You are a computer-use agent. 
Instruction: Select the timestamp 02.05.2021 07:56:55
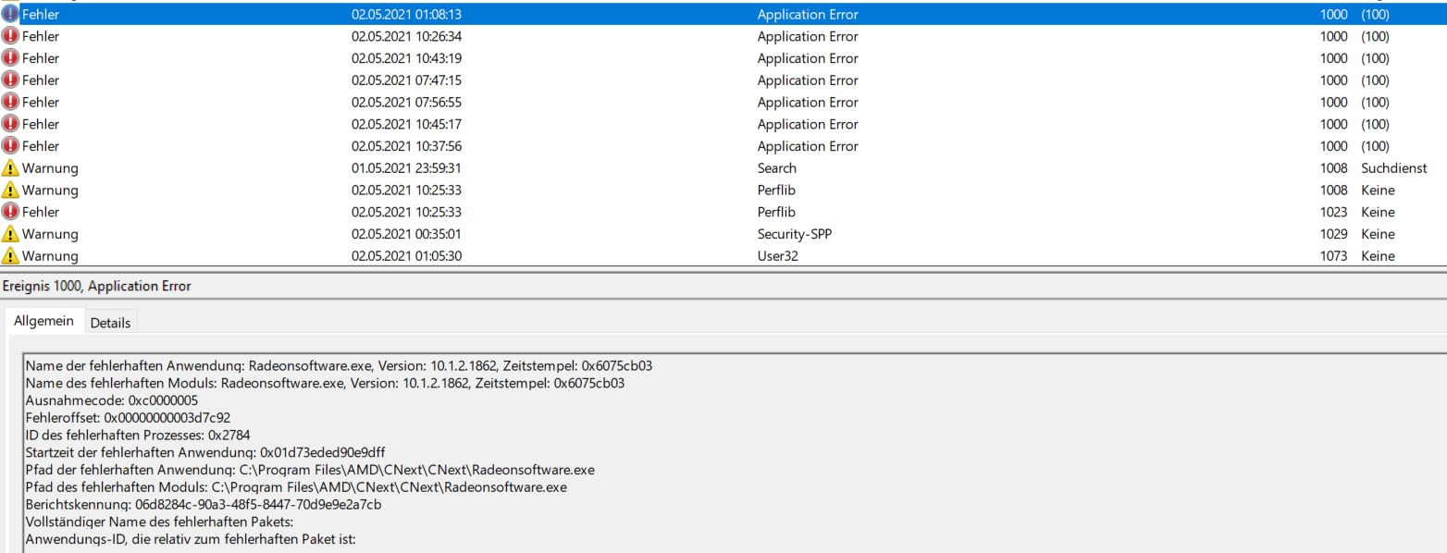tap(406, 102)
